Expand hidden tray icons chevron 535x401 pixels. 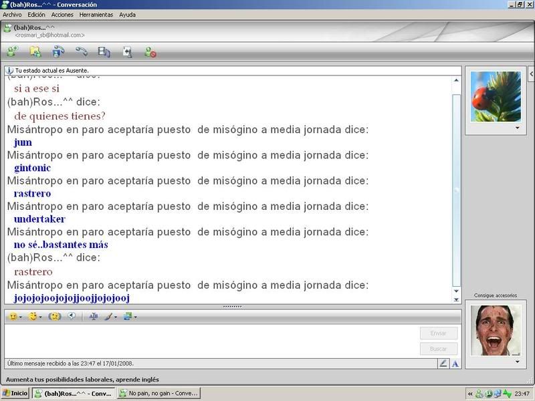tap(470, 394)
